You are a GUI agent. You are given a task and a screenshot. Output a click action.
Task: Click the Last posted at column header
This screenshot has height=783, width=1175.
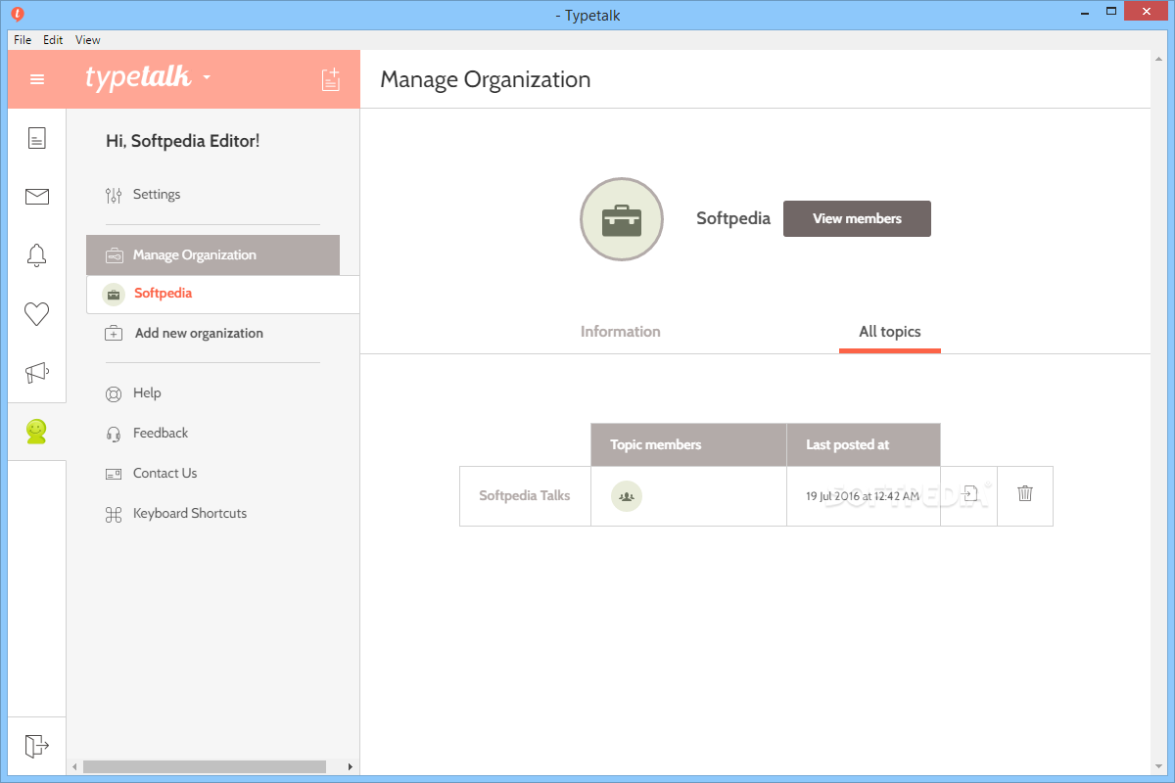864,444
